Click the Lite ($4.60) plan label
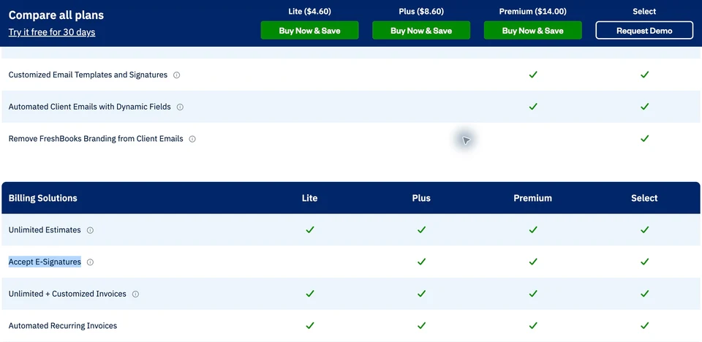This screenshot has height=342, width=702. tap(310, 12)
